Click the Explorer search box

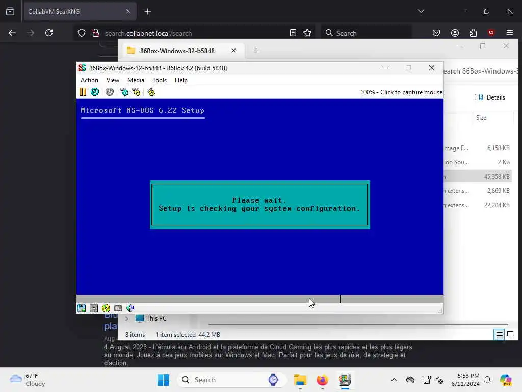click(481, 71)
